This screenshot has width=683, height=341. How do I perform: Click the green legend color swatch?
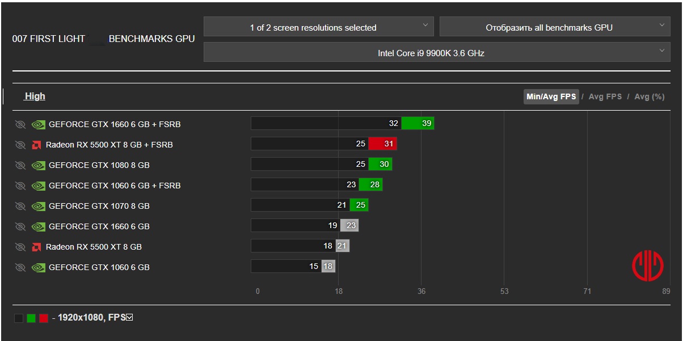pos(31,318)
